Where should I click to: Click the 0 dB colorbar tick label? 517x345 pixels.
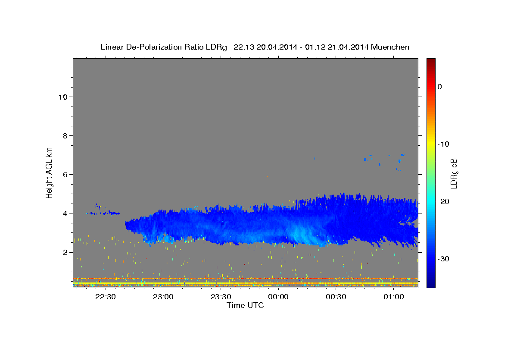click(440, 87)
